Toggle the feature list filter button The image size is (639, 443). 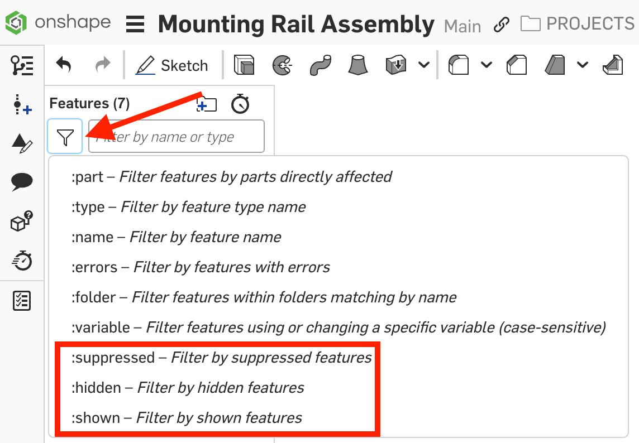click(65, 136)
